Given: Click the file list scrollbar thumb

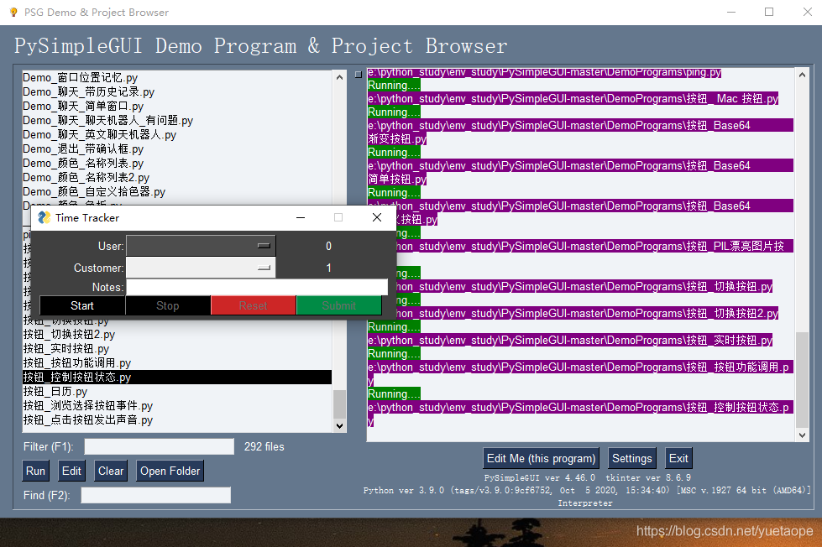Looking at the screenshot, I should (340, 404).
